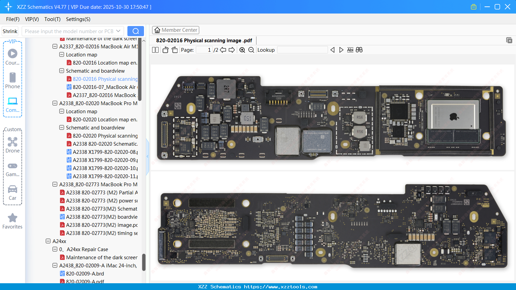Collapse Location map under A2337

tap(62, 54)
